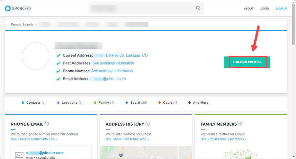This screenshot has height=159, width=296.
Task: Click the Spokeo logo
Action: 18,9
